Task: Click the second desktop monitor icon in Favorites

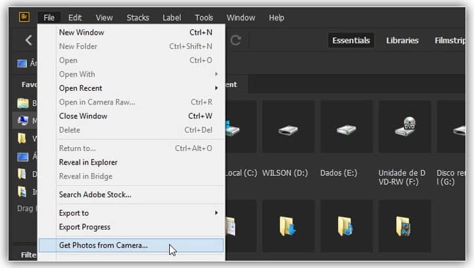Action: [x=23, y=157]
